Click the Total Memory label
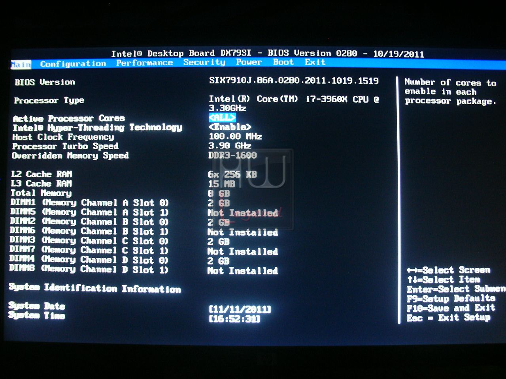This screenshot has height=379, width=506. [41, 193]
